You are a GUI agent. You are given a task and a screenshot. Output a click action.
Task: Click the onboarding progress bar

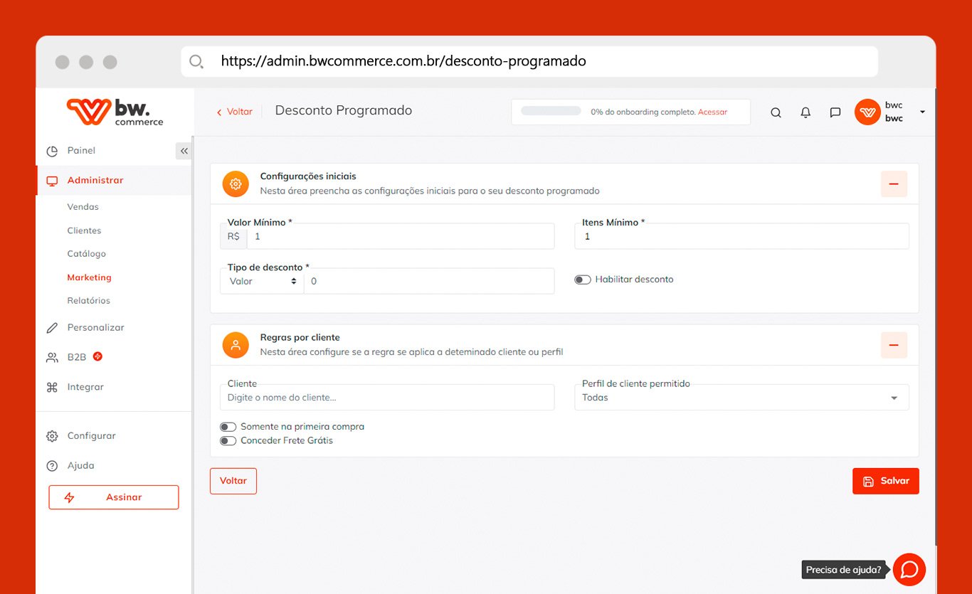[x=551, y=111]
